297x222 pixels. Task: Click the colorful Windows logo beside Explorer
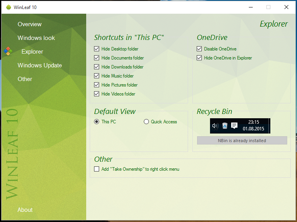coord(8,51)
